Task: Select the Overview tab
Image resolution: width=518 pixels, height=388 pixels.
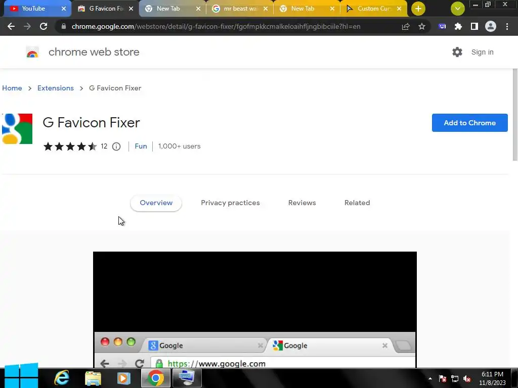Action: click(156, 203)
